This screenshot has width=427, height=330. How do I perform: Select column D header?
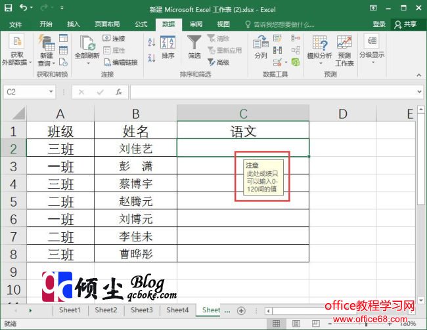tap(342, 113)
